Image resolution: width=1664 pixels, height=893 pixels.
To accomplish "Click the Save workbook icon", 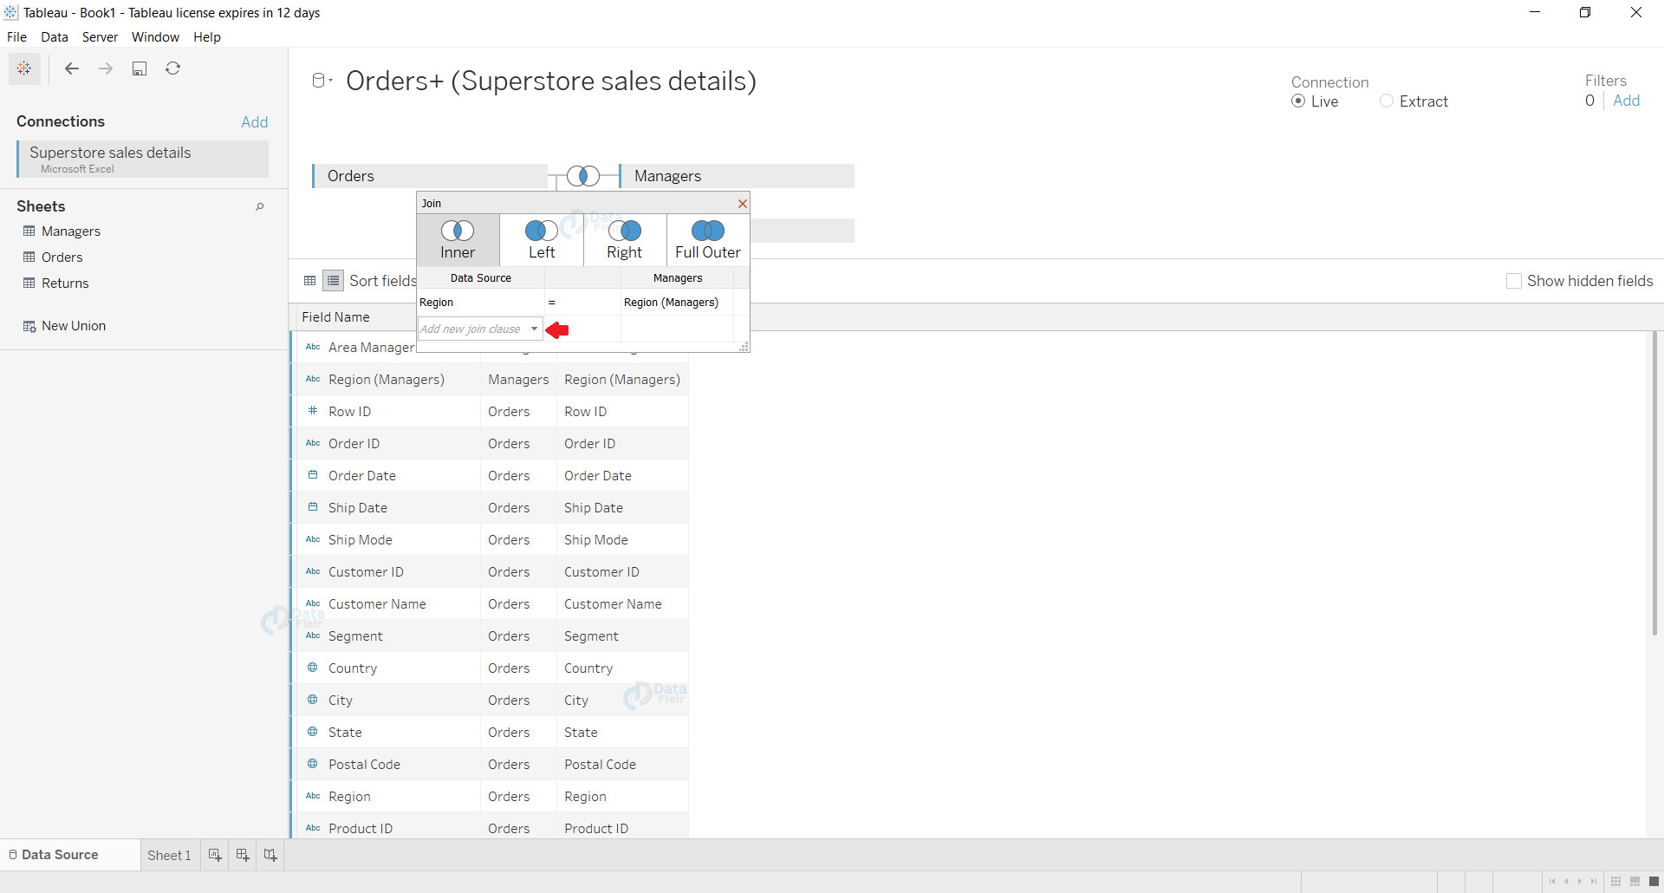I will (x=140, y=68).
